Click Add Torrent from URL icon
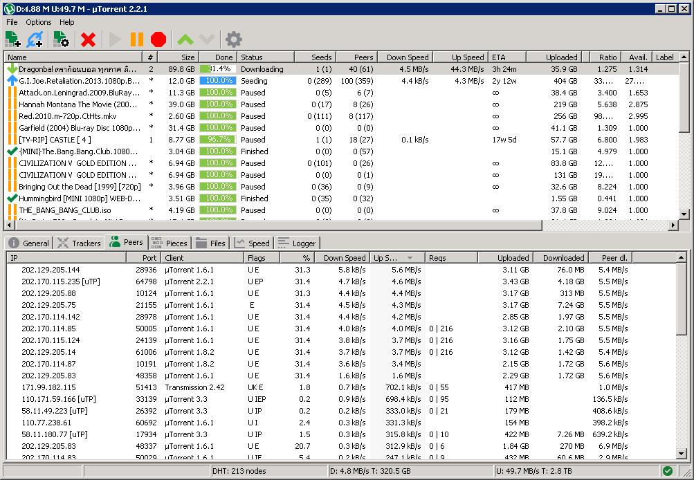The width and height of the screenshot is (694, 480). click(x=35, y=39)
